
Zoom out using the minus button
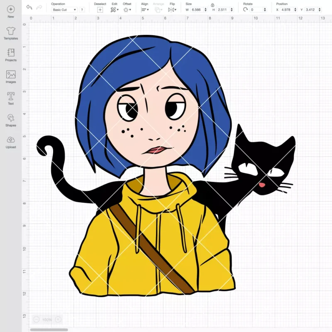pyautogui.click(x=36, y=319)
